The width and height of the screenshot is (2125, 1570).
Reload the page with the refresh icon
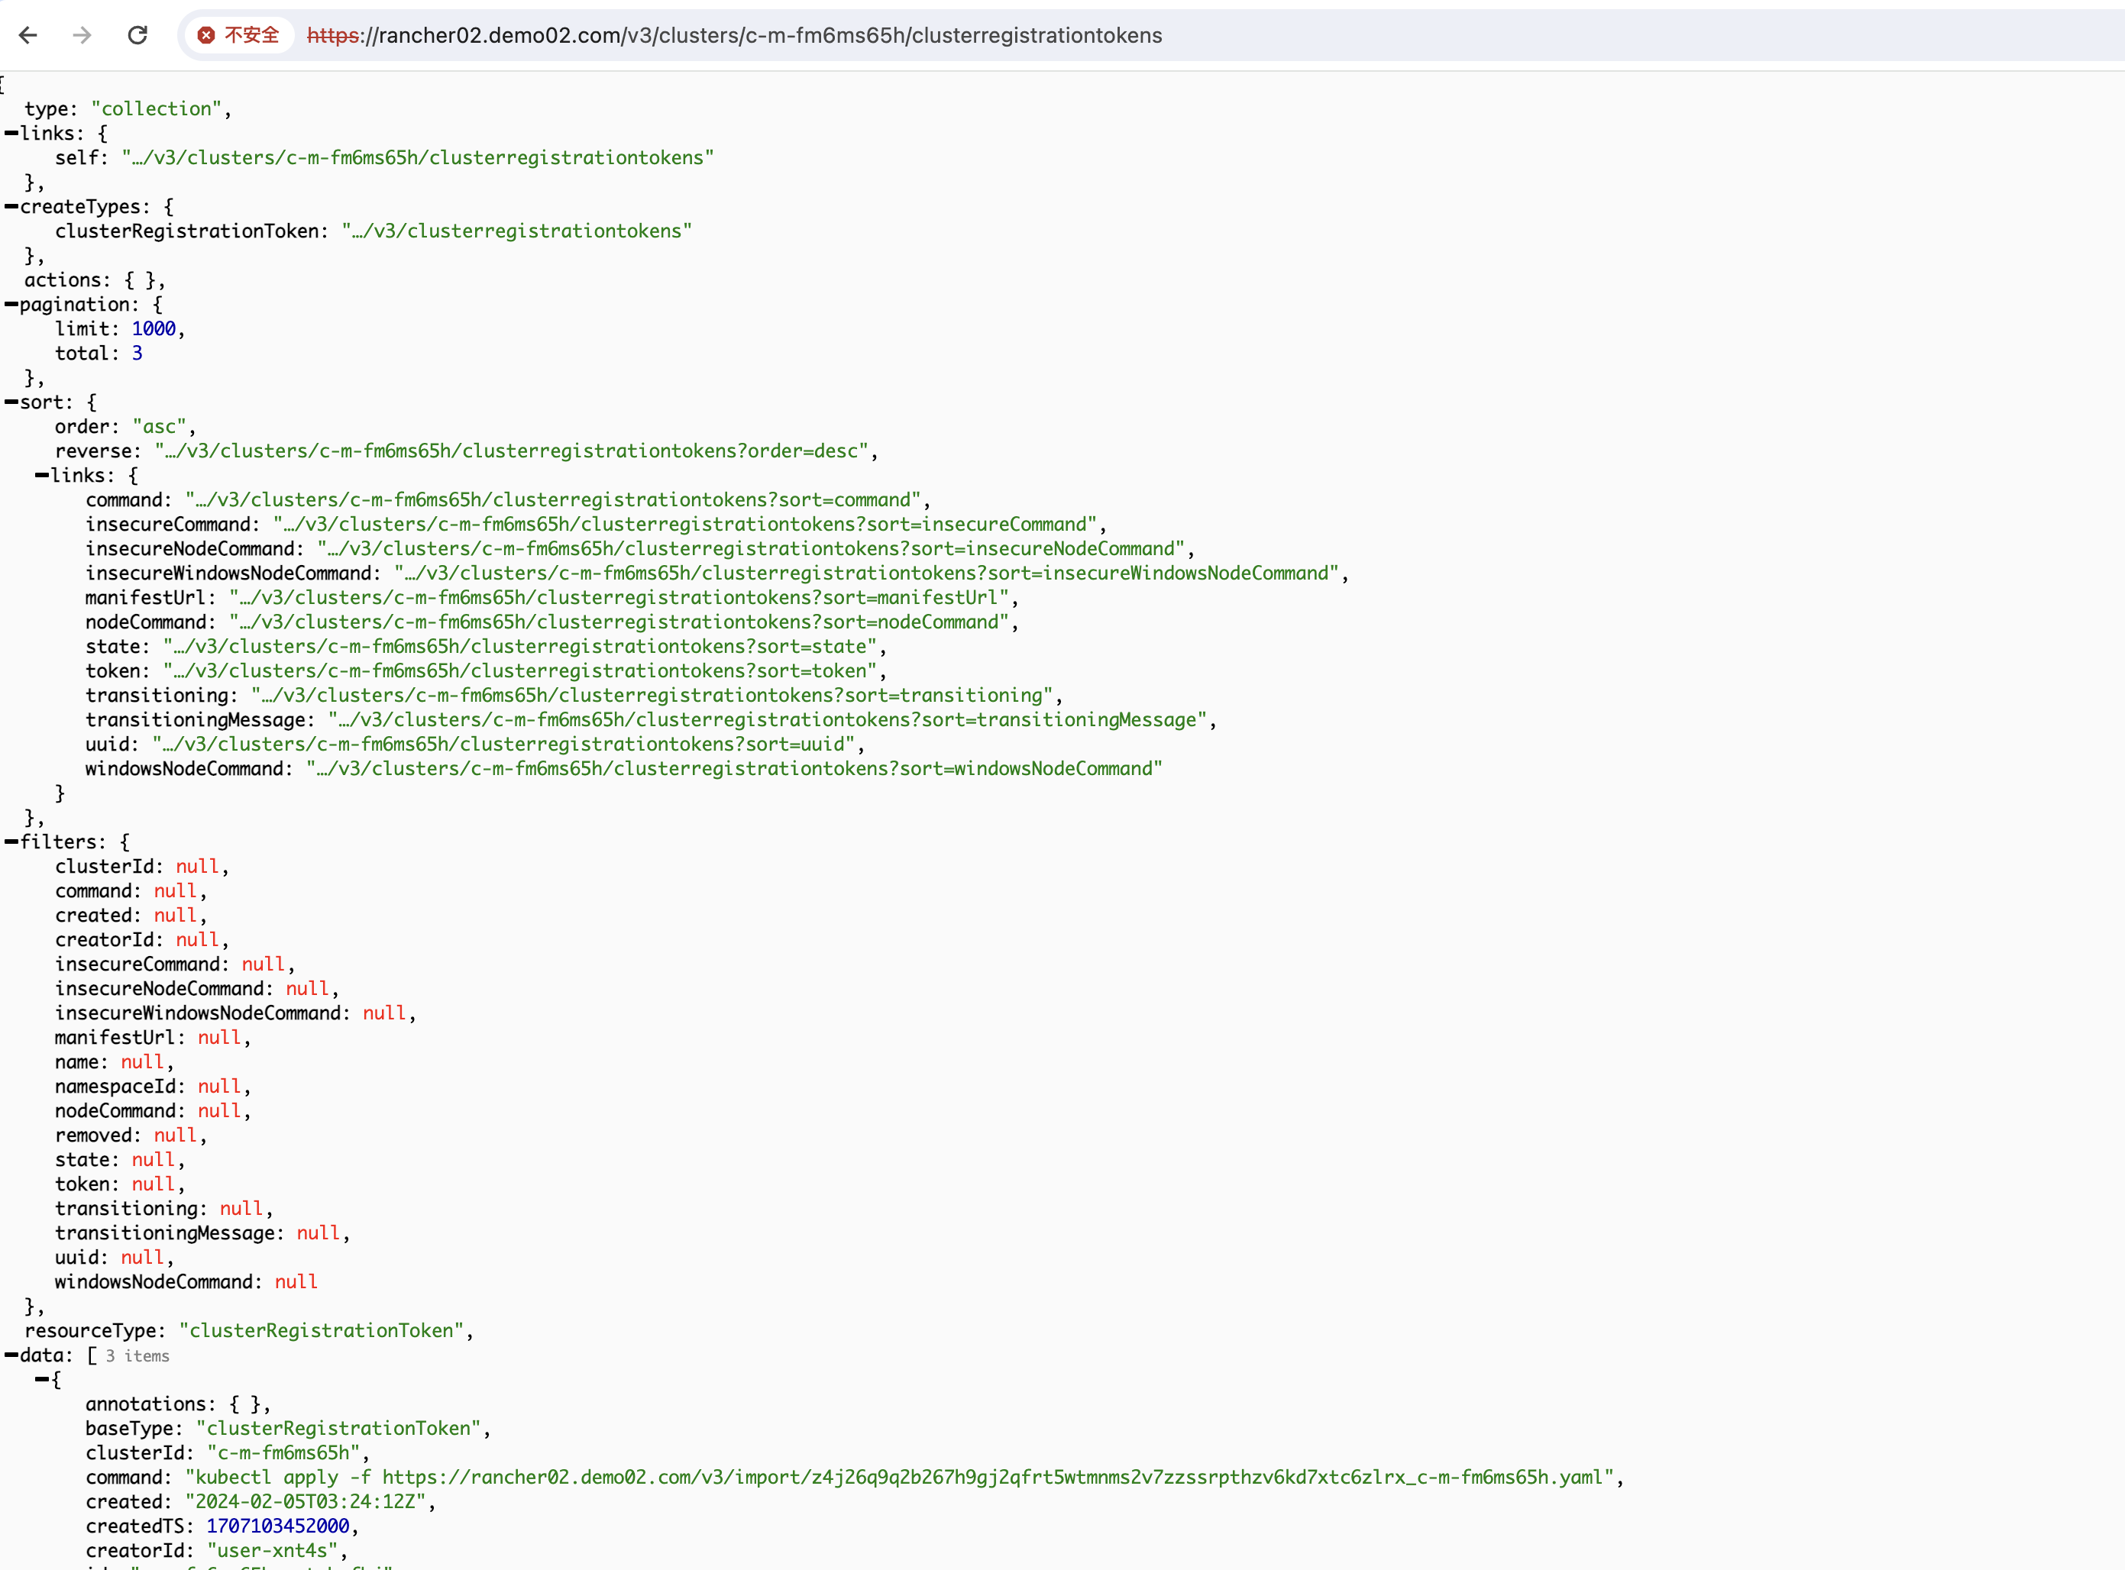click(x=137, y=35)
